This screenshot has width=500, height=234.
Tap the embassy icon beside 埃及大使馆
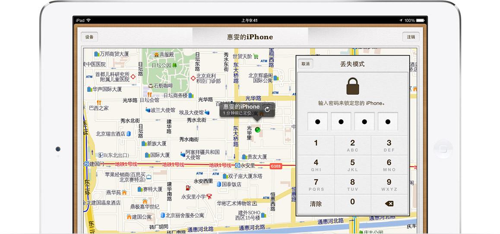[x=207, y=112]
